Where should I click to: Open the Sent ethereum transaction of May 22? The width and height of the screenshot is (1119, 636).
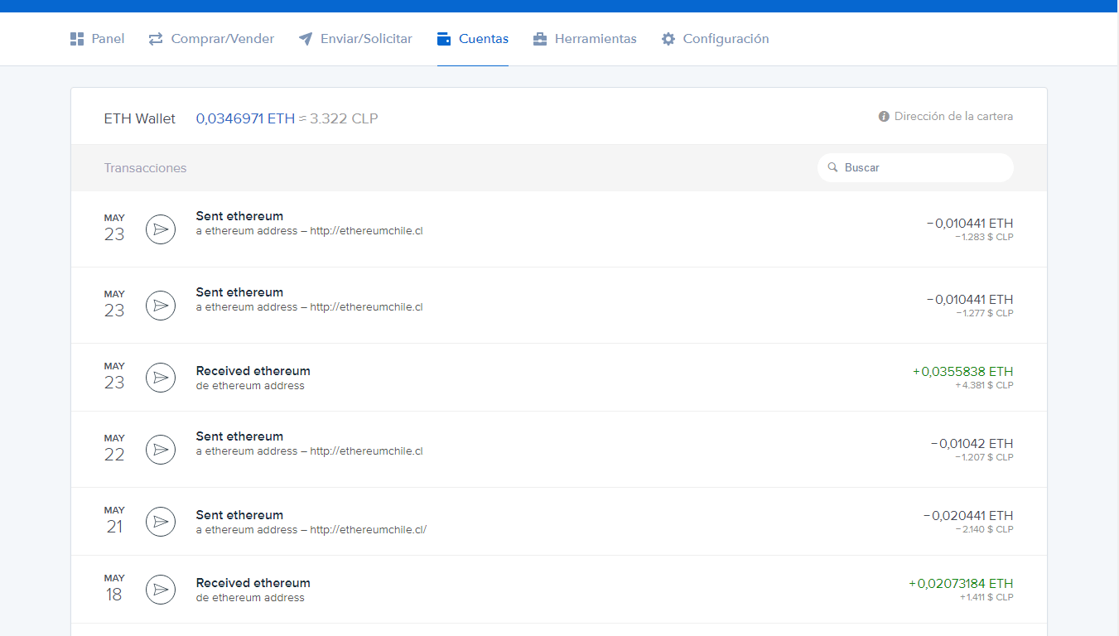coord(559,450)
